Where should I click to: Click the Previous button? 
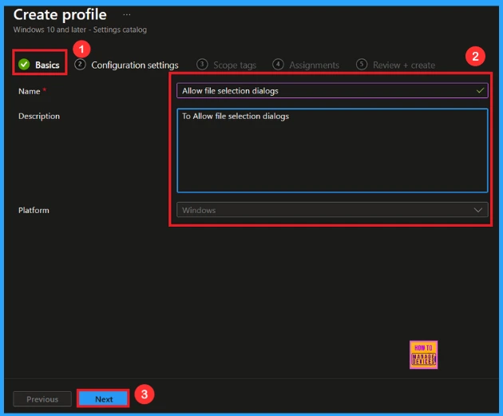pos(42,399)
